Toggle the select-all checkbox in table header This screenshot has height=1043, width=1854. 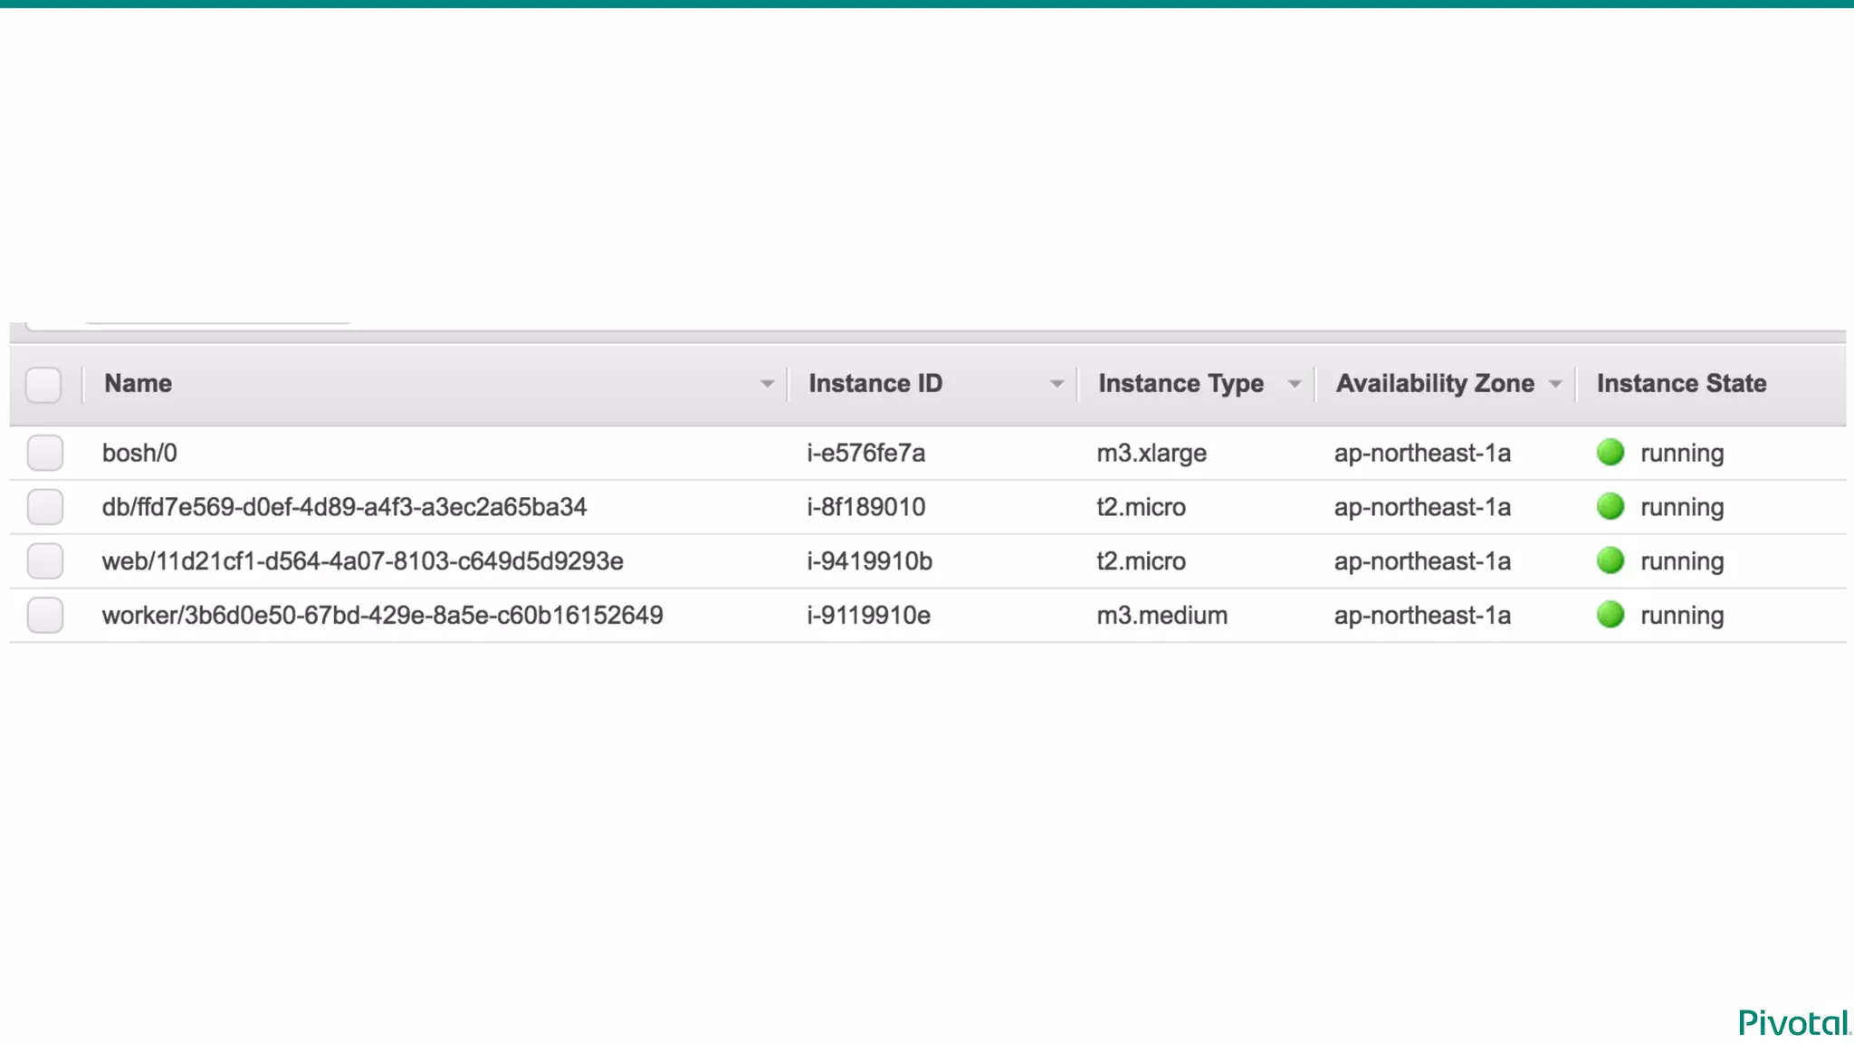(43, 385)
